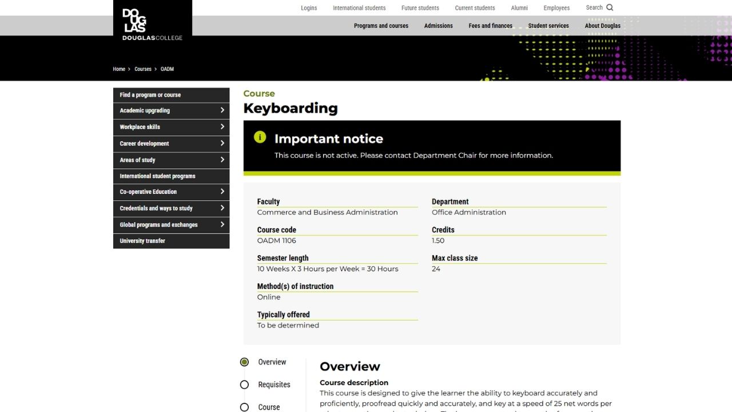Visit the Alumni link
The width and height of the screenshot is (732, 412).
click(x=519, y=8)
